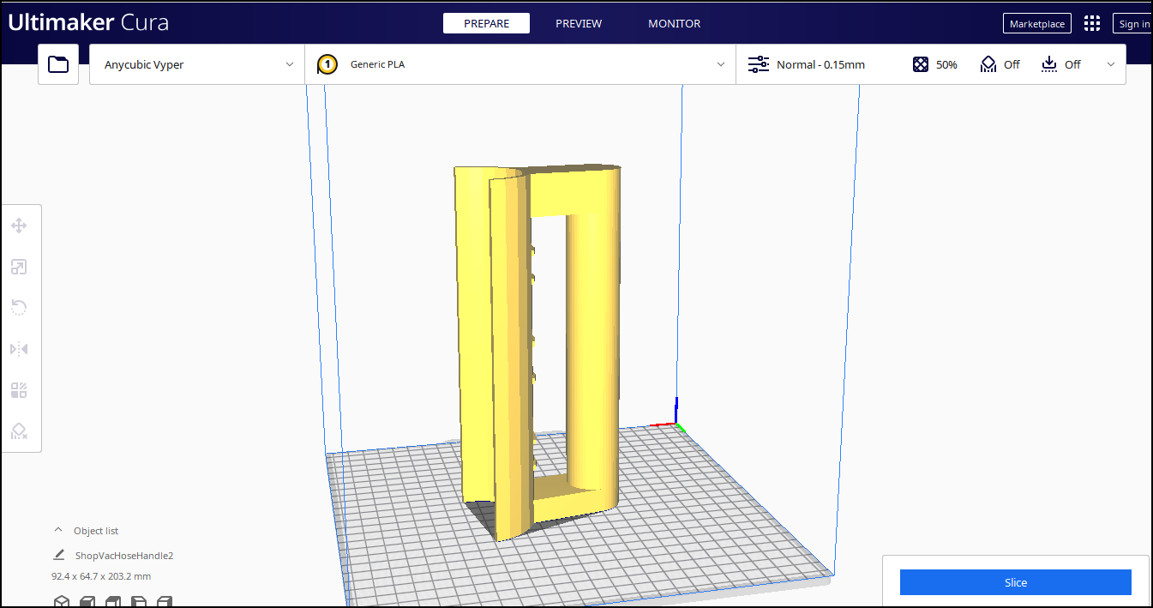Click the build plate adhesion icon

[x=1049, y=64]
